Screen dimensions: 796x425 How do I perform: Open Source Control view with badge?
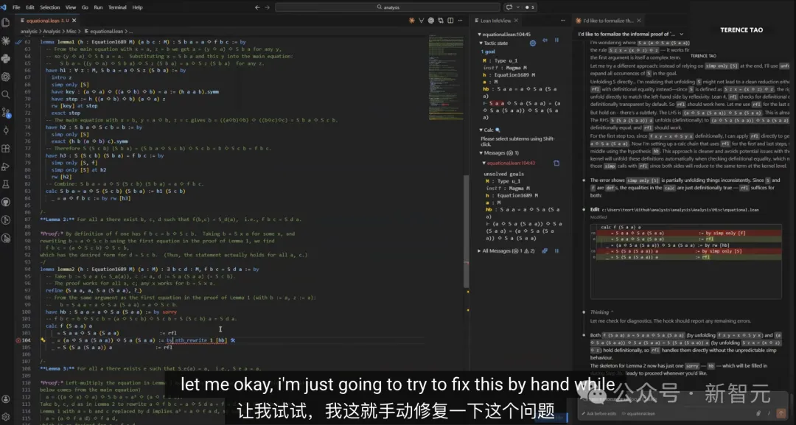coord(6,113)
